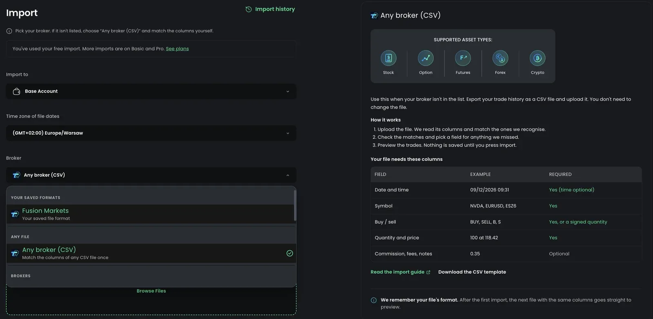This screenshot has width=653, height=319.
Task: Select the Fusion Markets saved format
Action: 150,214
